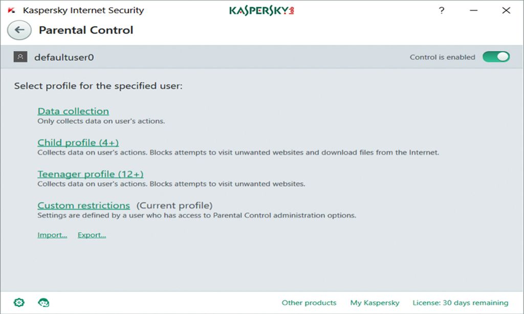The width and height of the screenshot is (524, 314).
Task: Select Child profile (4+)
Action: coord(77,142)
